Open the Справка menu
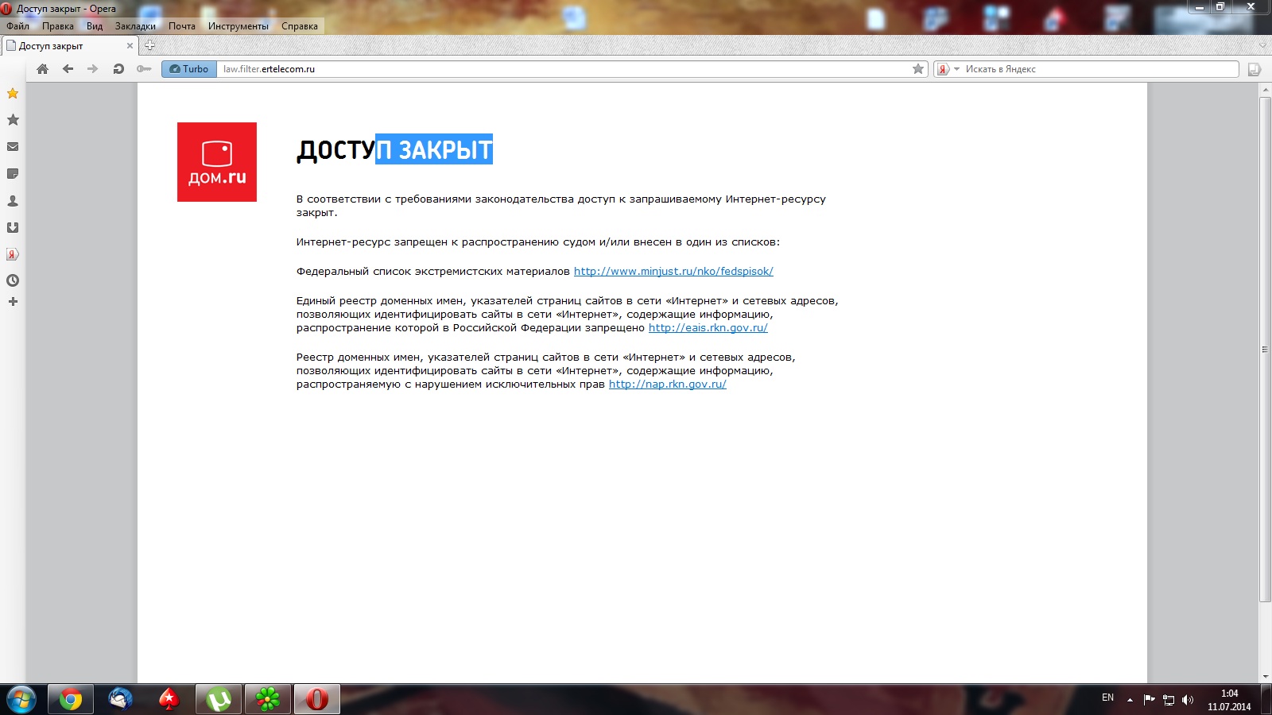Screen dimensions: 1272x715 (x=300, y=26)
